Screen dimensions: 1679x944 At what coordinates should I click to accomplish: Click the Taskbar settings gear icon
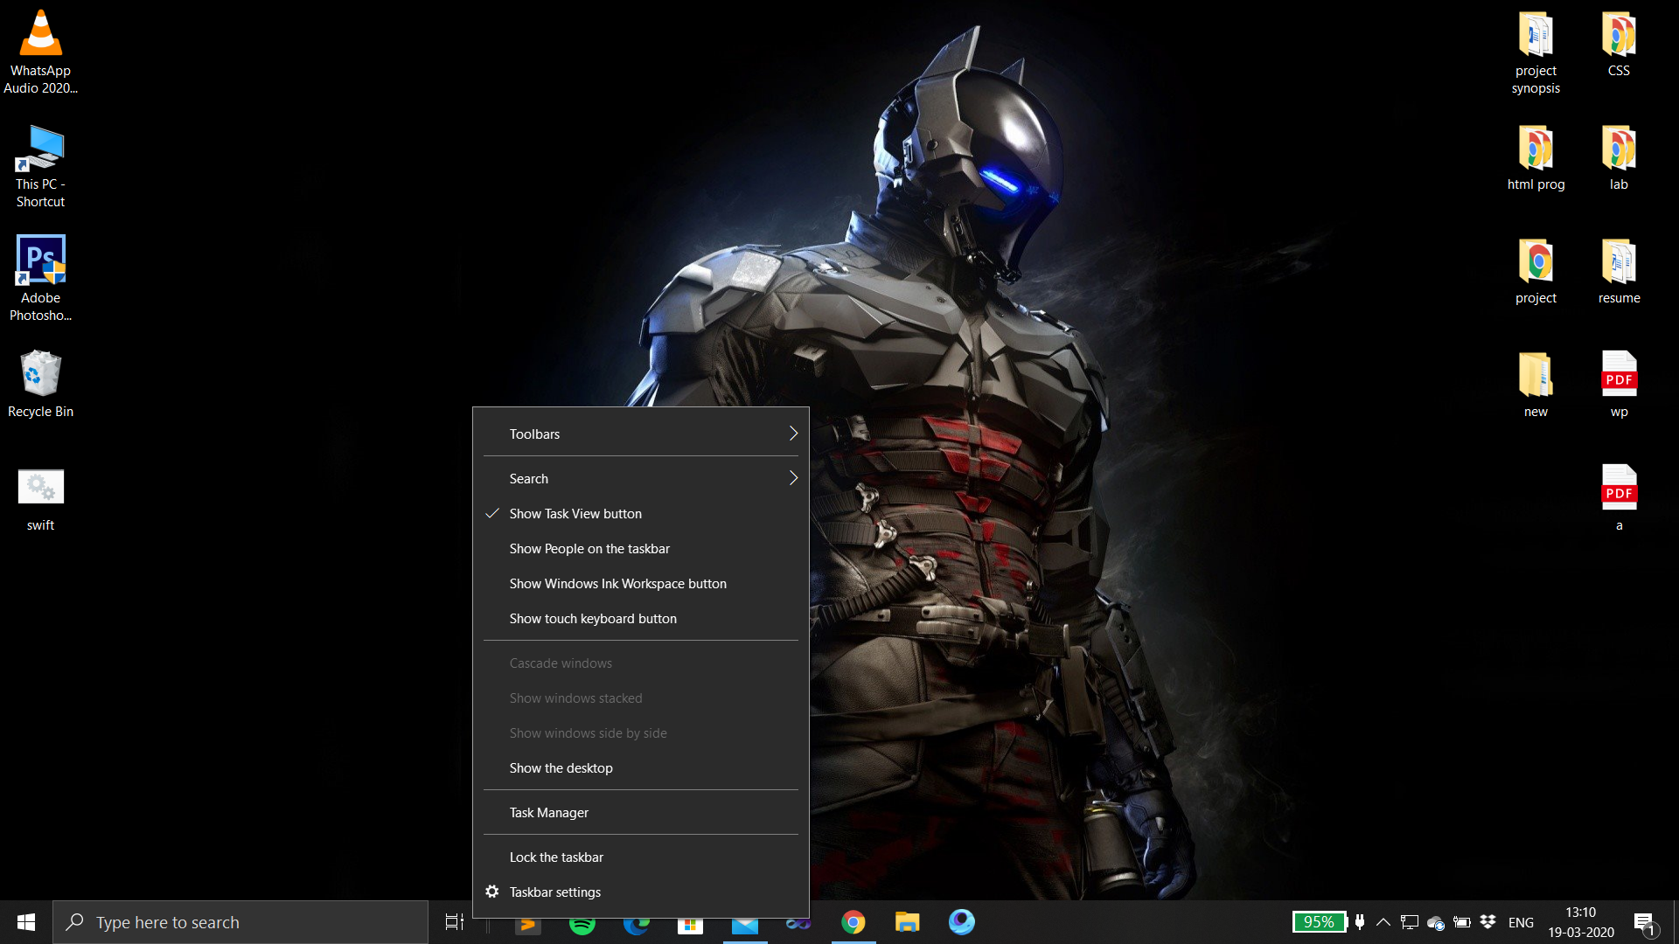coord(492,892)
